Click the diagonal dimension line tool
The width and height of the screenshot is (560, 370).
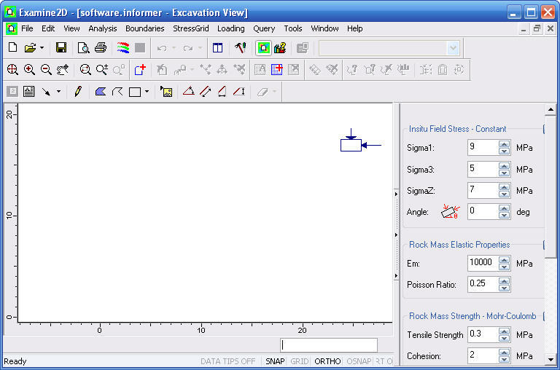point(206,92)
